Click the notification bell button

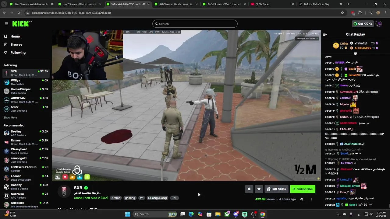pos(249,189)
